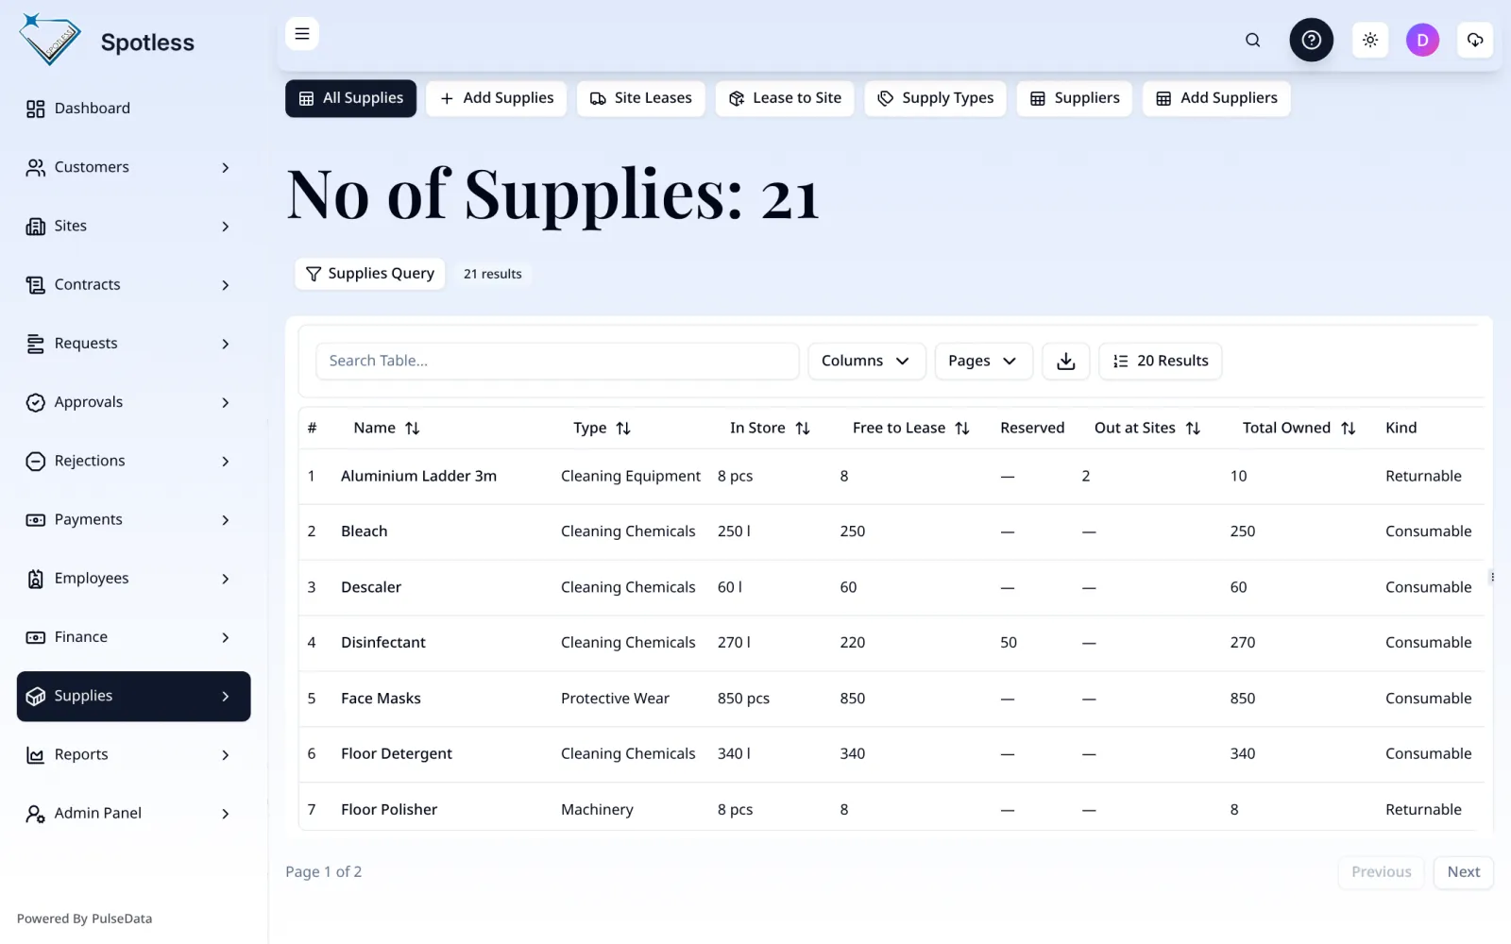The image size is (1511, 944).
Task: Go to Dashboard in sidebar
Action: [x=133, y=109]
